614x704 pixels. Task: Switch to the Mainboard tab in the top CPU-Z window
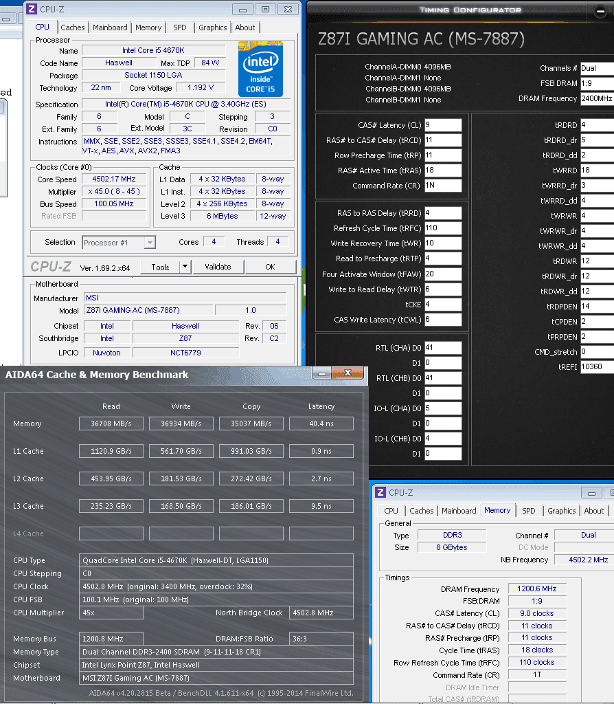pos(110,27)
